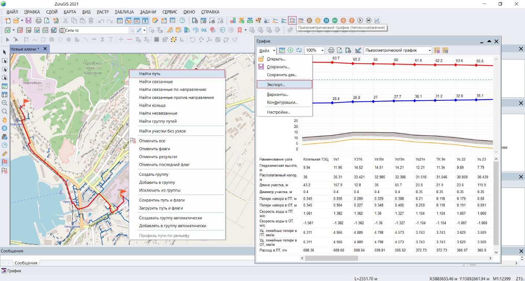This screenshot has width=525, height=281.
Task: Click the piezometric graph (heat supply) toolbar icon
Action: coord(292,21)
